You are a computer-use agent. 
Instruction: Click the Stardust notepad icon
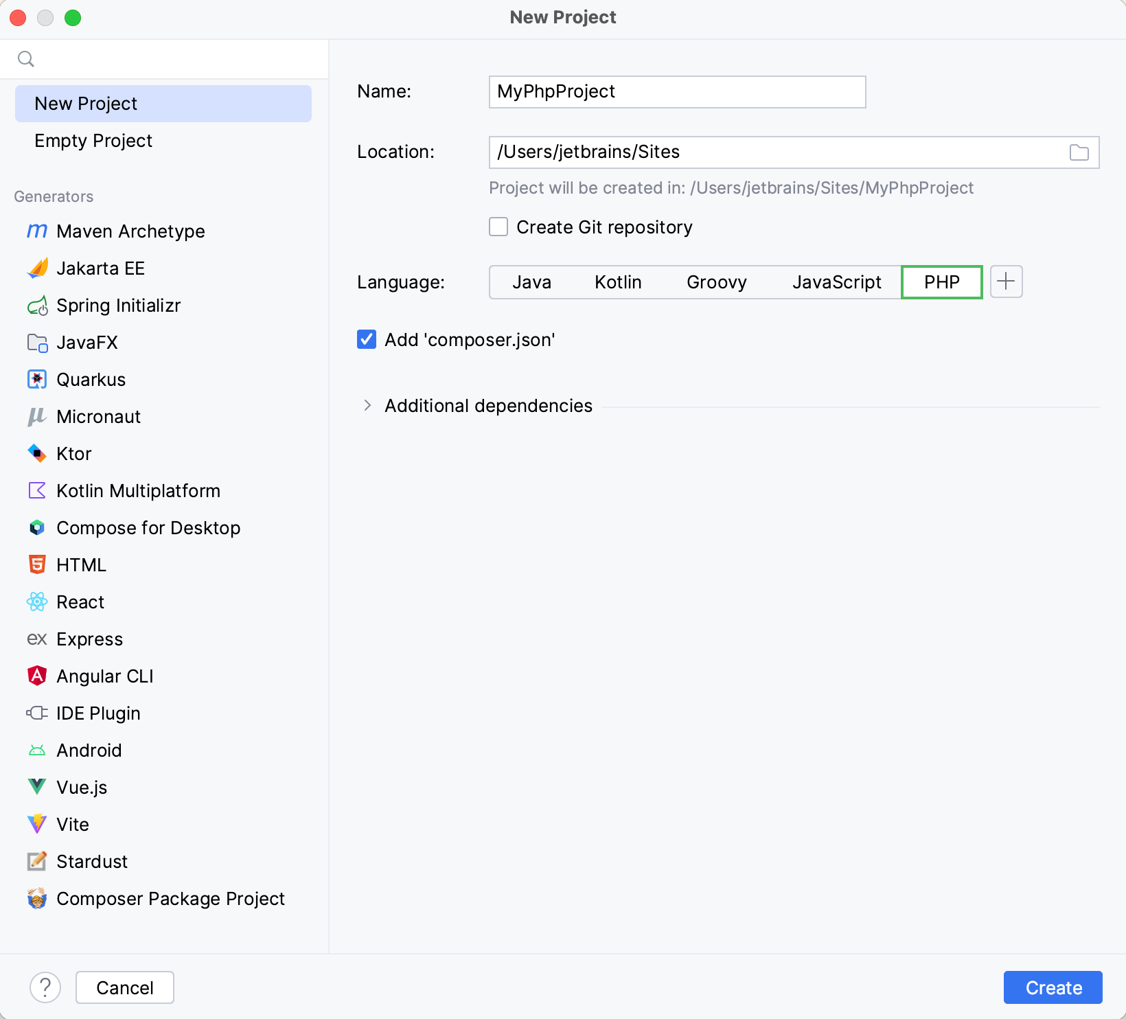click(37, 862)
